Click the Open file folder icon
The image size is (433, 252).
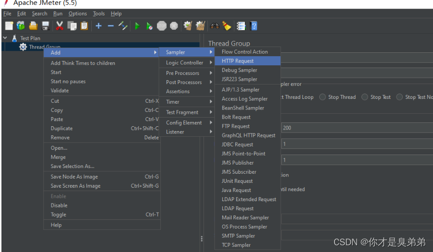pyautogui.click(x=33, y=25)
